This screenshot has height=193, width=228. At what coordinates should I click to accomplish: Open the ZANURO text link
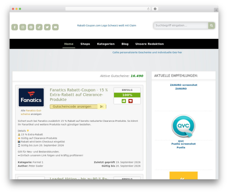181,89
